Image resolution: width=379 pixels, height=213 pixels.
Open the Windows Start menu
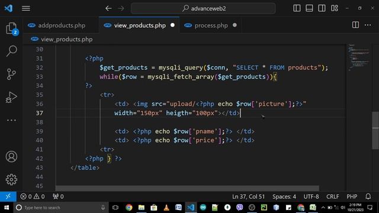(7, 208)
